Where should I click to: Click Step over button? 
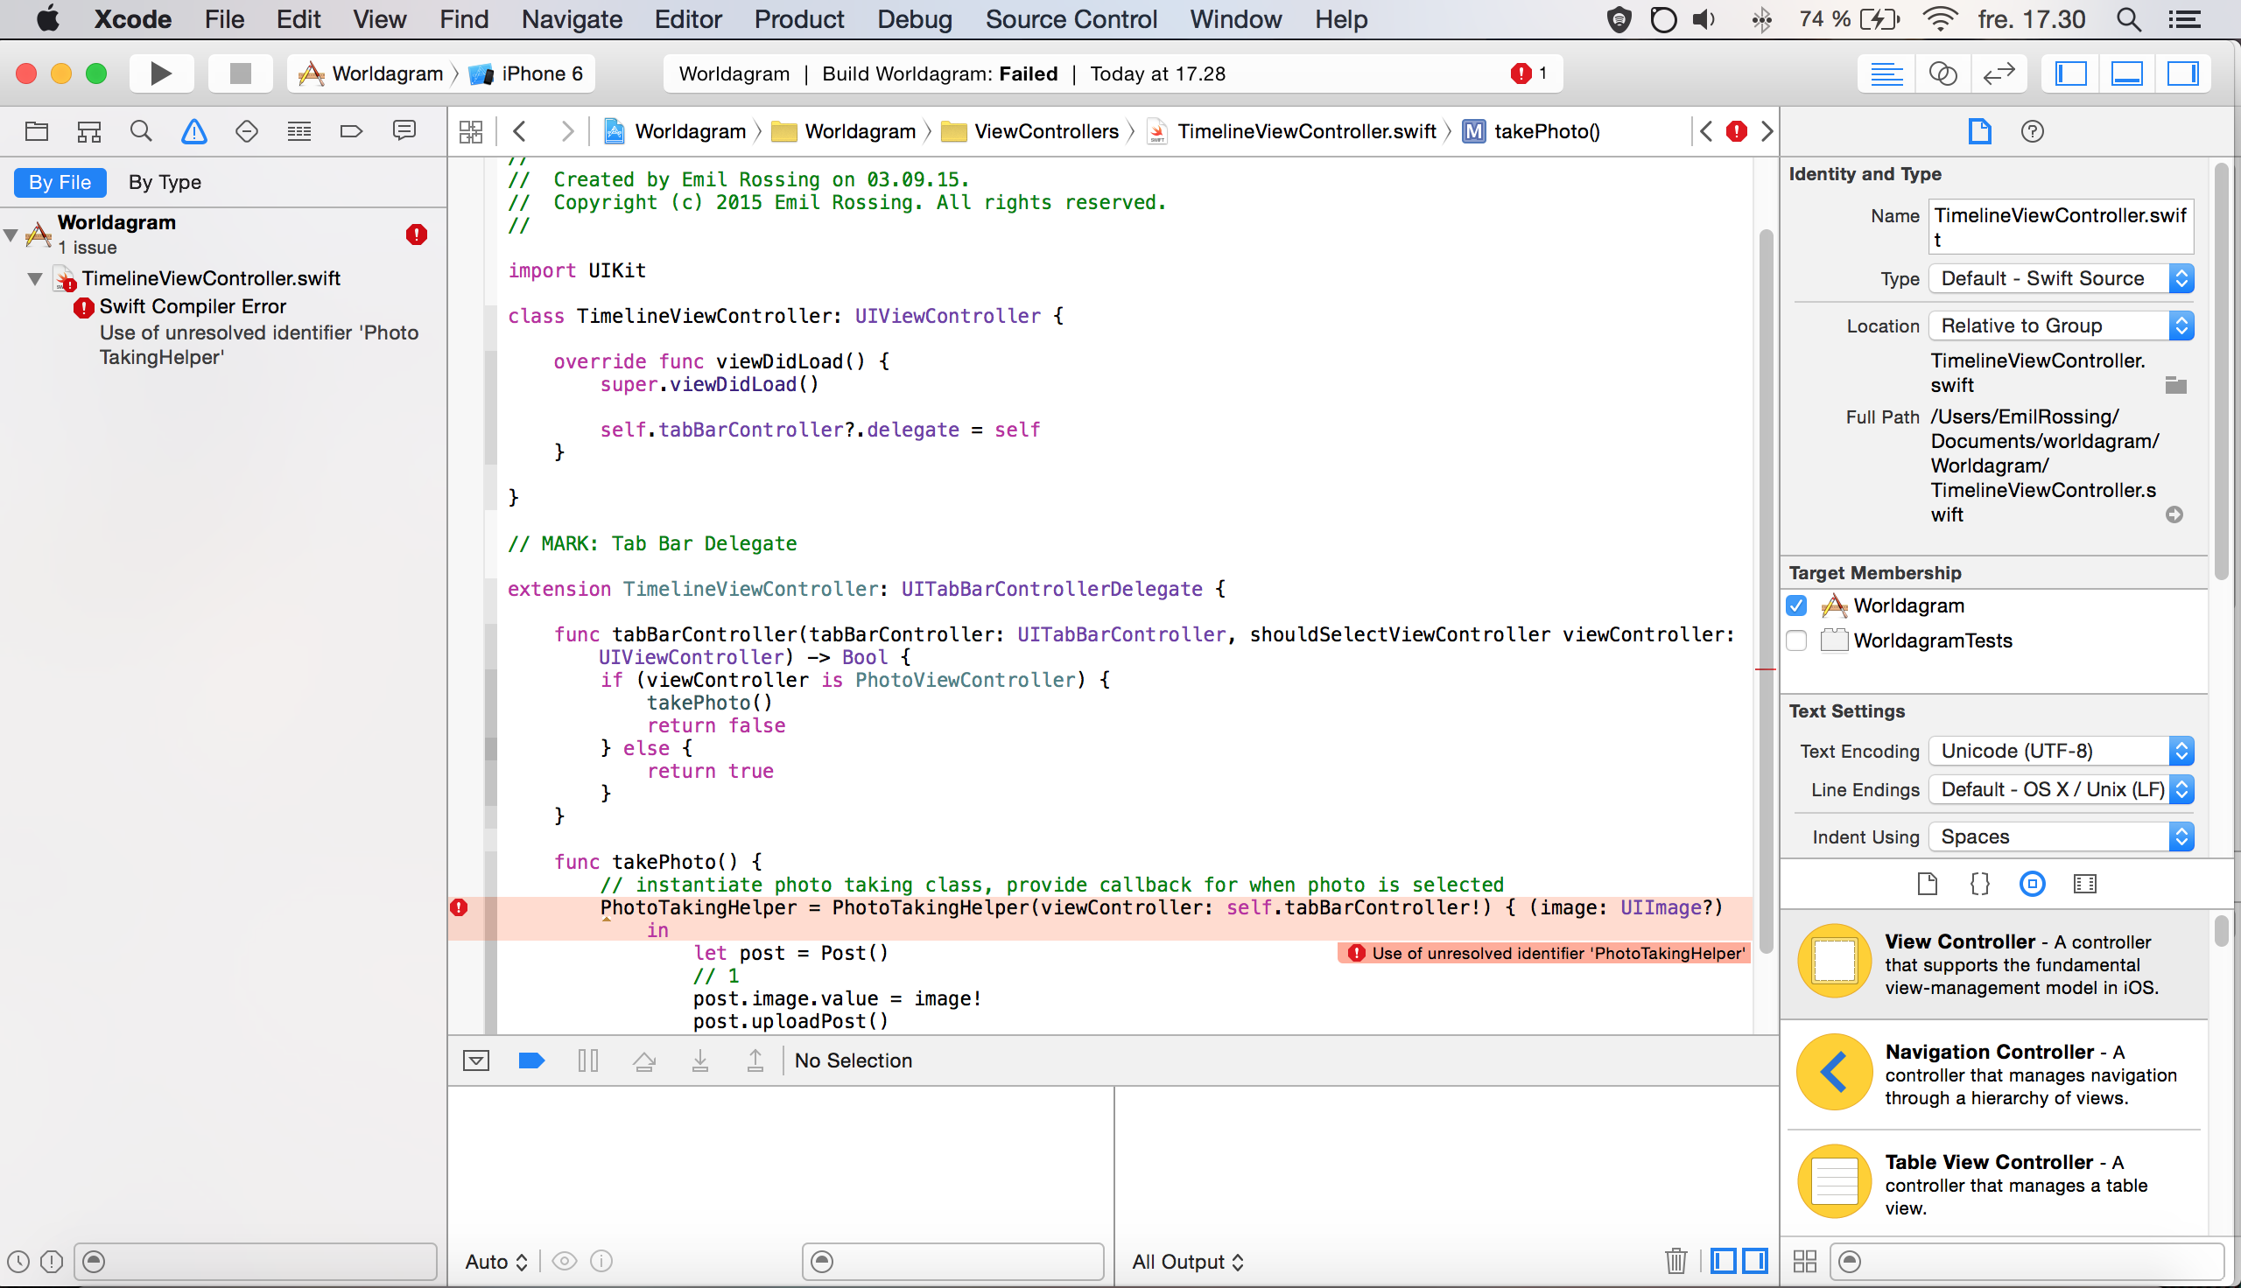[x=644, y=1060]
